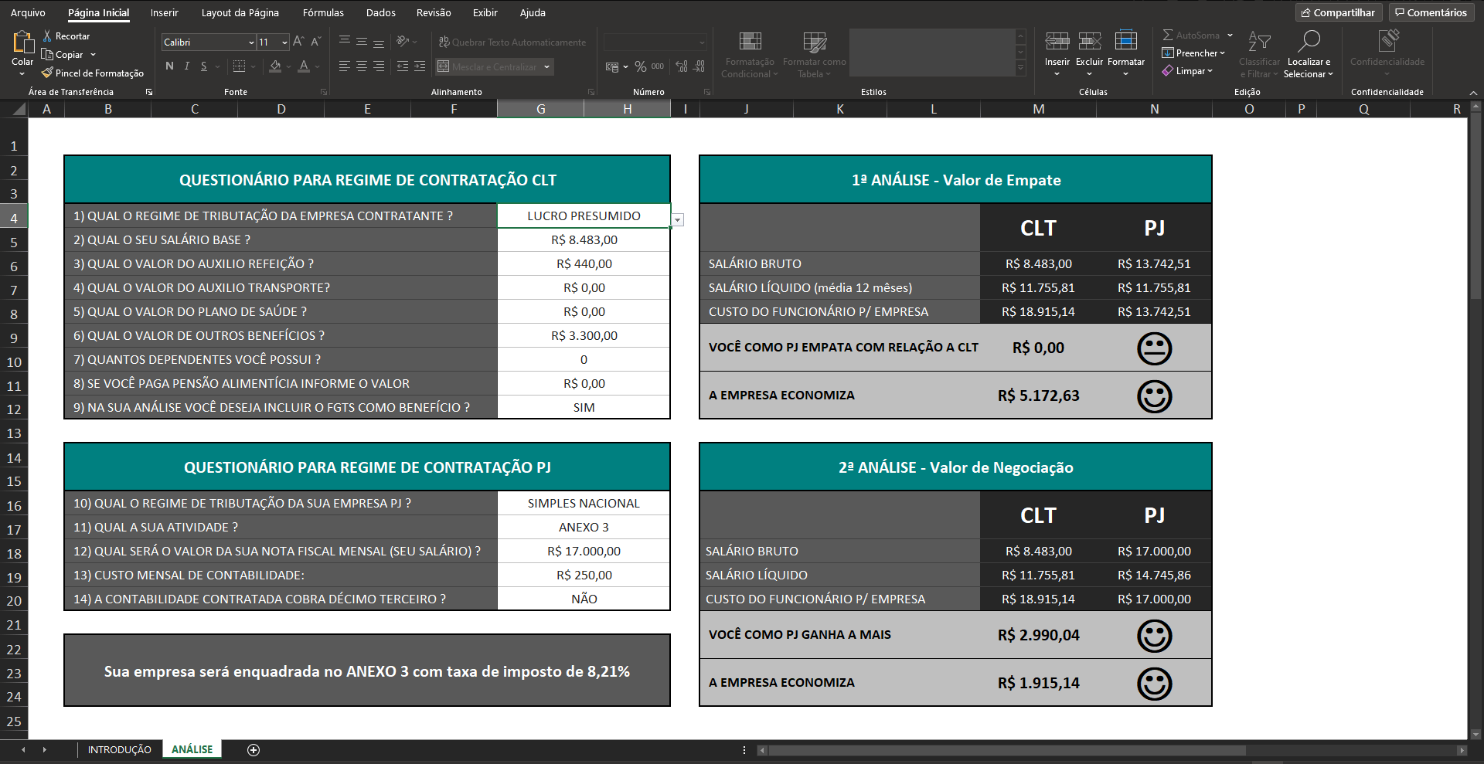Image resolution: width=1484 pixels, height=764 pixels.
Task: Open the Fórmulas ribbon tab
Action: (323, 12)
